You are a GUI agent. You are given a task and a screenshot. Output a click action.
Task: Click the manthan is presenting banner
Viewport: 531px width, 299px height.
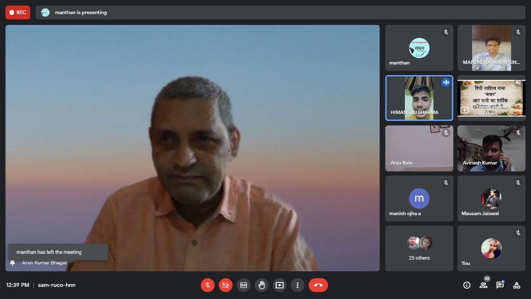(x=81, y=12)
